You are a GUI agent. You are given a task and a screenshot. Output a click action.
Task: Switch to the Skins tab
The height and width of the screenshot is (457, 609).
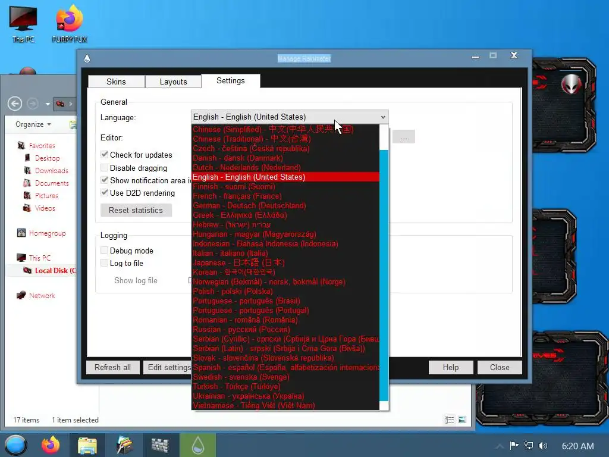pos(116,82)
